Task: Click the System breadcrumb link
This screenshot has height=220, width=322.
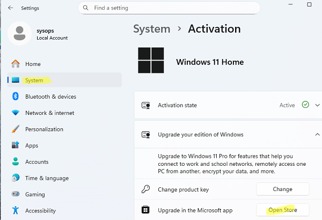Action: (152, 29)
